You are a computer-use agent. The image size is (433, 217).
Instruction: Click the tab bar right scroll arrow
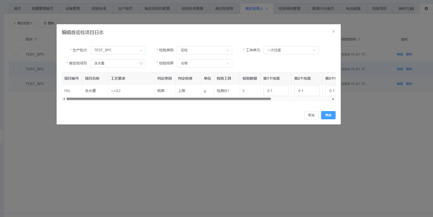(416, 9)
